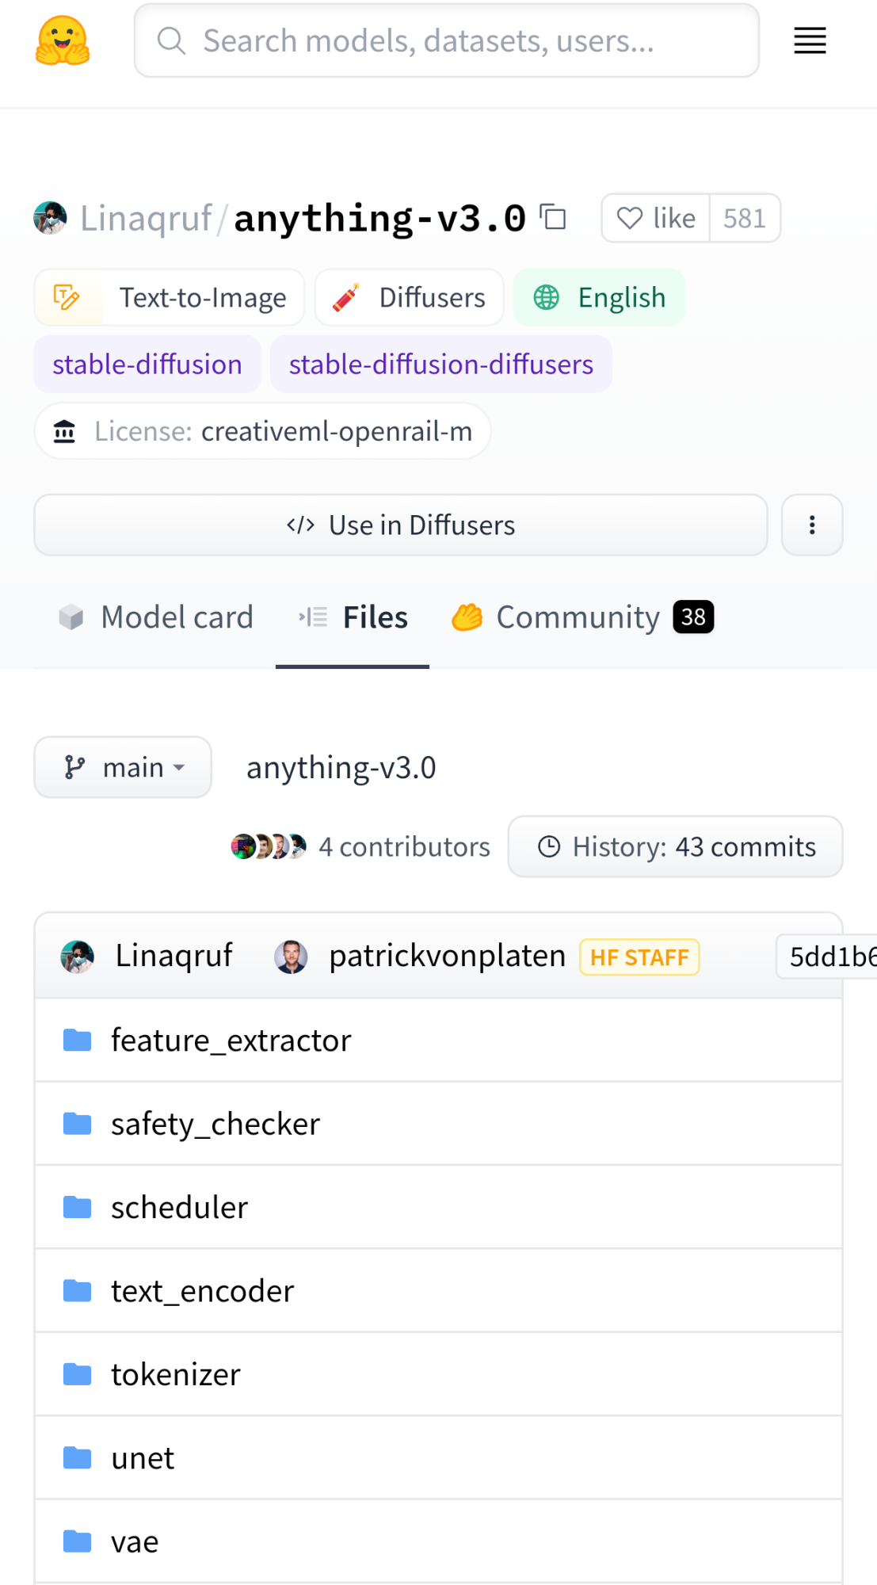
Task: Select the English language tag
Action: 599,297
